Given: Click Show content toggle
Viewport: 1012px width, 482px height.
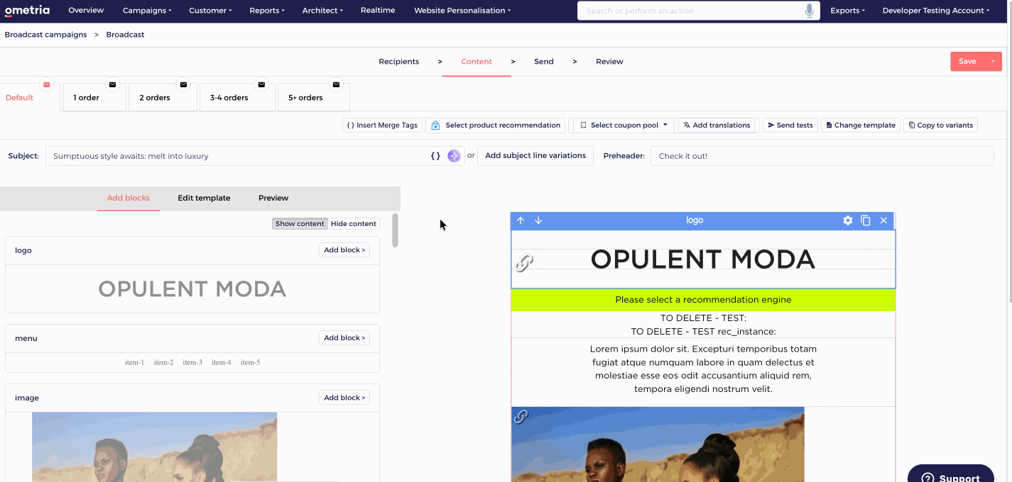Looking at the screenshot, I should (300, 223).
